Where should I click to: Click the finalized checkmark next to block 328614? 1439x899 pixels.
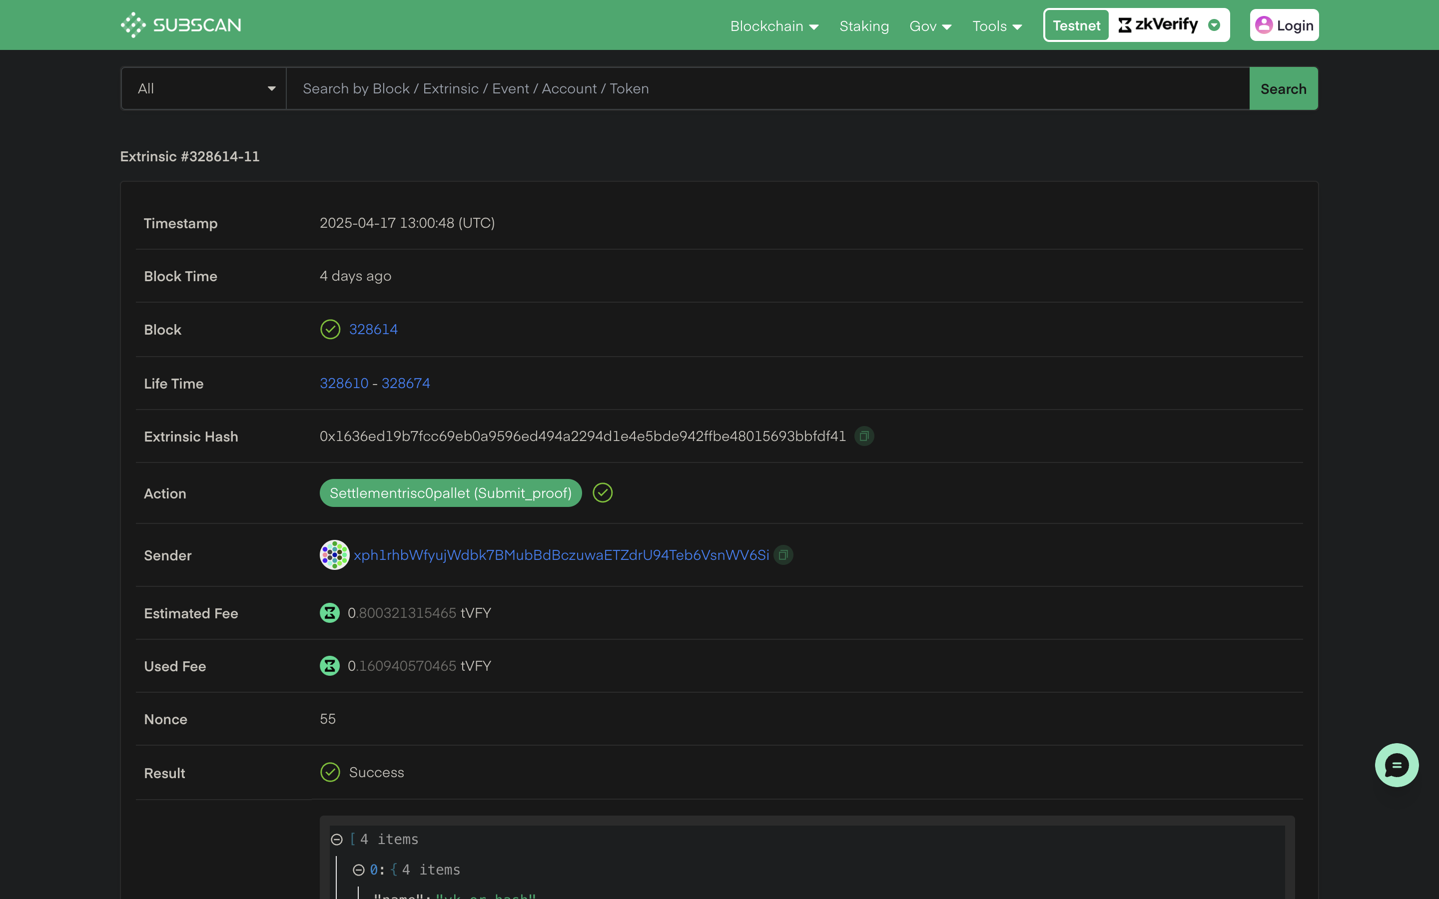pos(330,330)
